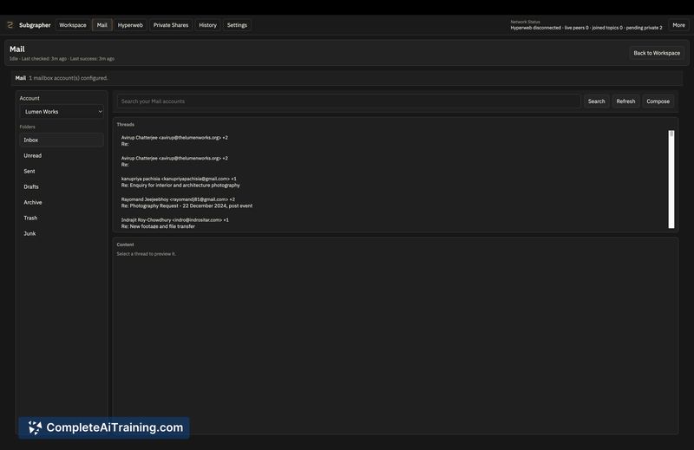The width and height of the screenshot is (694, 450).
Task: Open the Trash folder
Action: click(62, 218)
